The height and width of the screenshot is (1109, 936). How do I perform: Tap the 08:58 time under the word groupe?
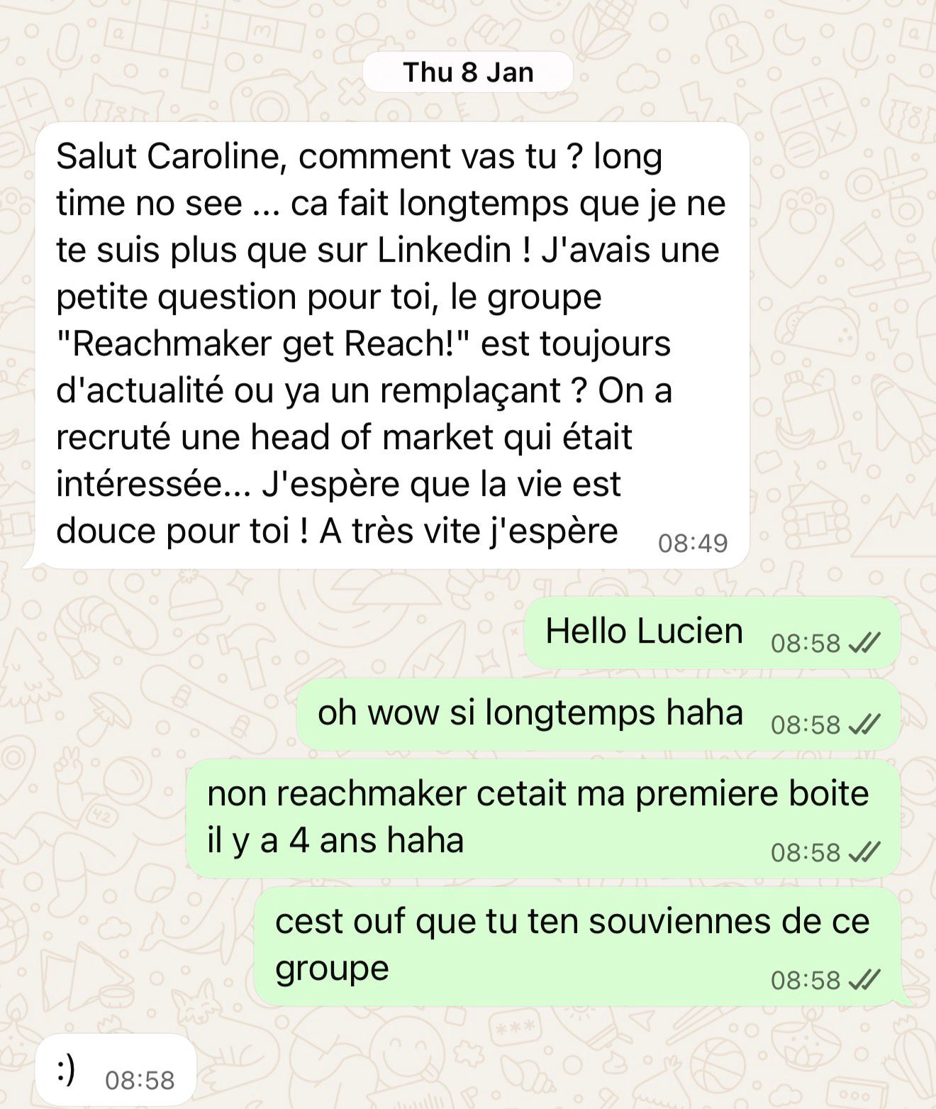pos(806,980)
